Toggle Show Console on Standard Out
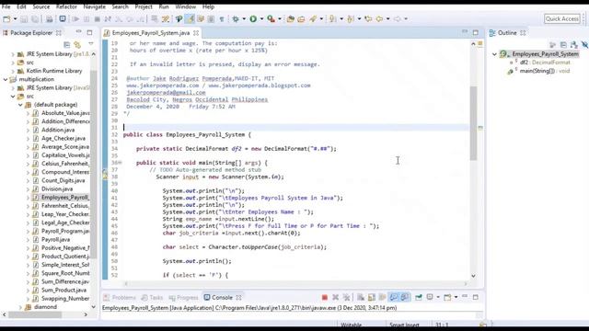Screen dimensions: 589x331 (x=393, y=297)
